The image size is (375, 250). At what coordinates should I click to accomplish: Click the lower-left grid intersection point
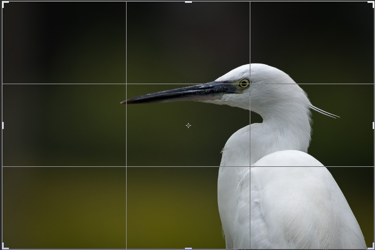click(126, 166)
